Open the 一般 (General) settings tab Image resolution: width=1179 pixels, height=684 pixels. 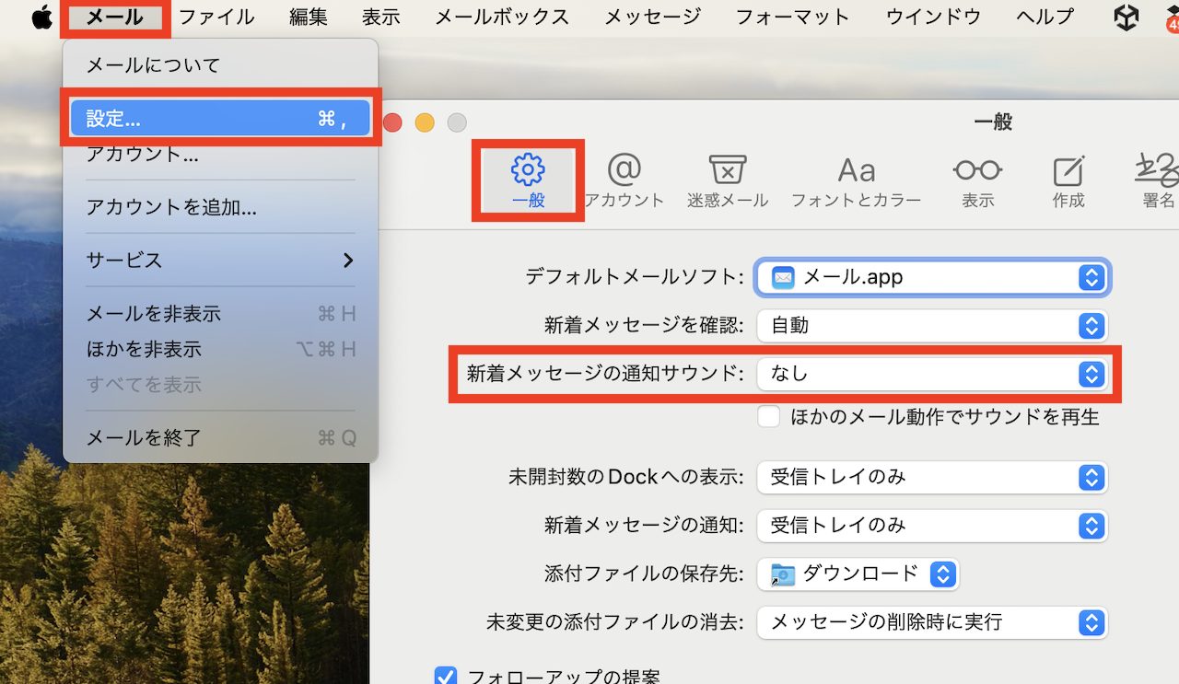coord(528,181)
